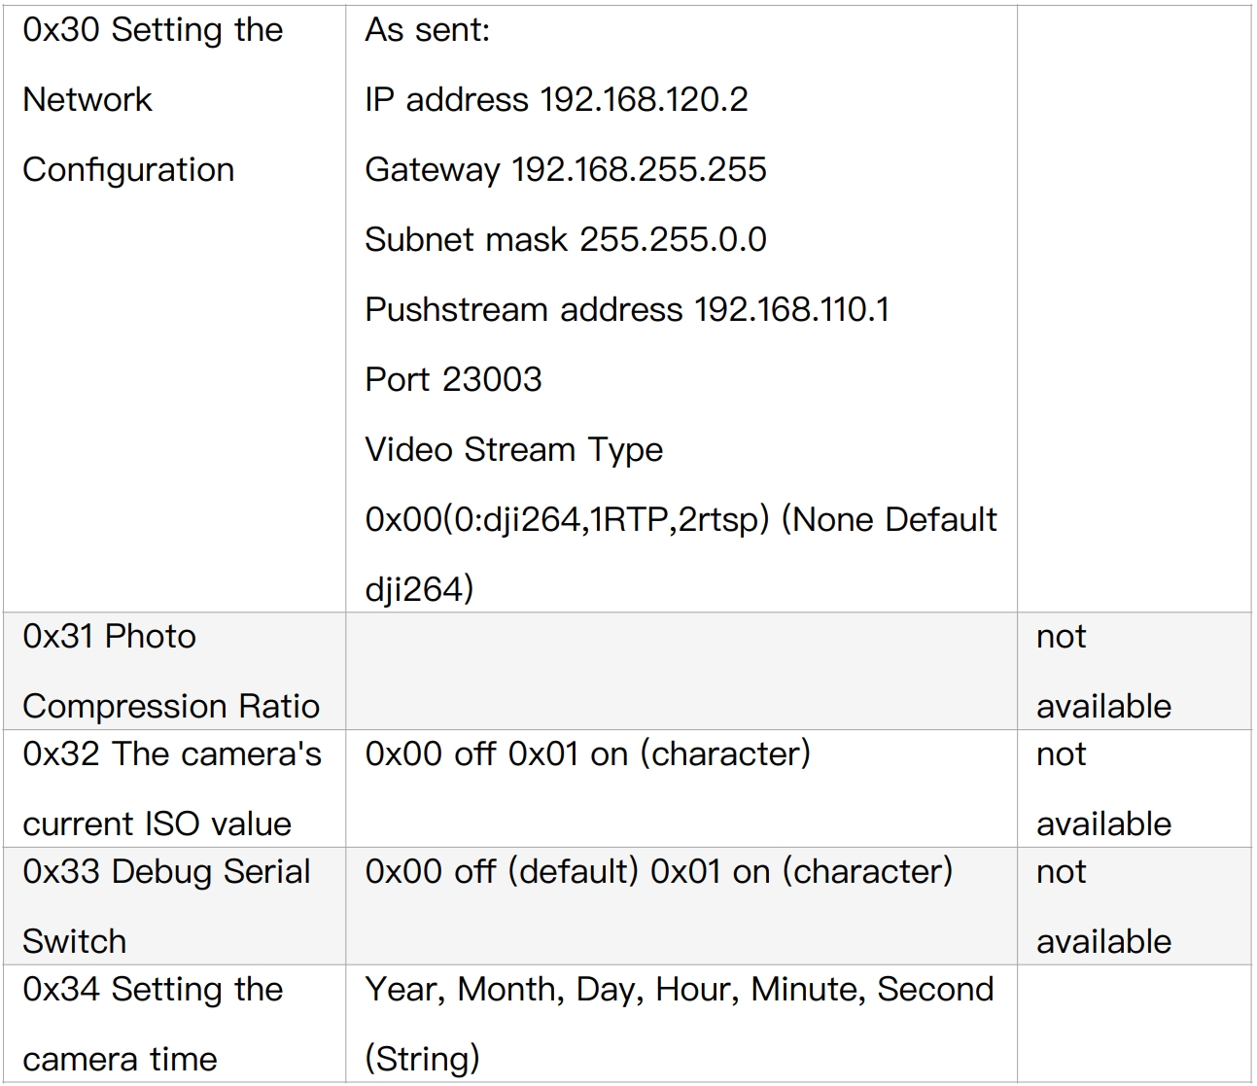The width and height of the screenshot is (1257, 1086).
Task: Select the "0x32 The camera's current ISO value" cell
Action: pyautogui.click(x=171, y=788)
